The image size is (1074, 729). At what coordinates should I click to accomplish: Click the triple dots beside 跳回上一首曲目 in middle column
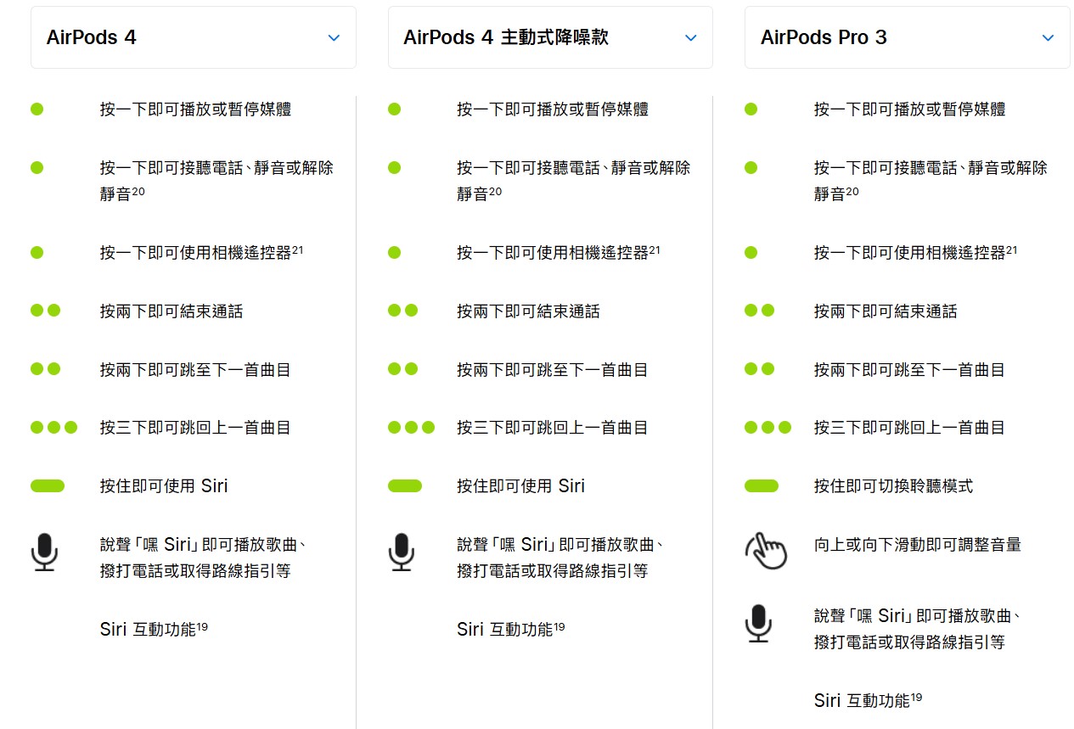(x=412, y=427)
